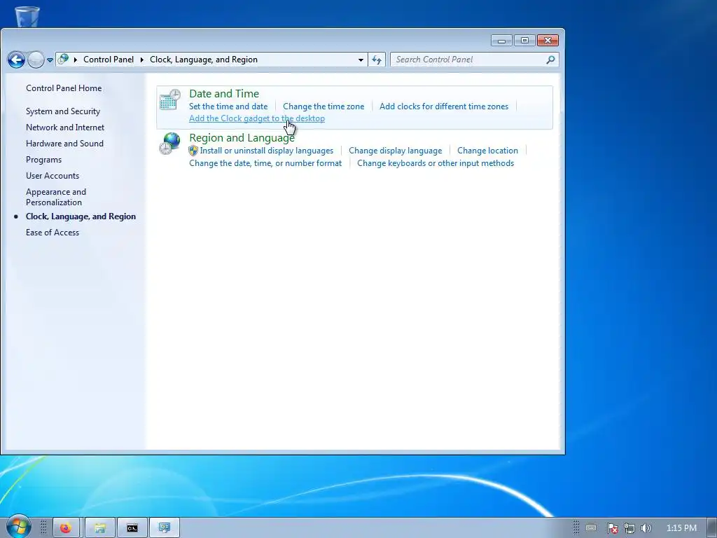
Task: Click the Date and Time calendar icon
Action: click(x=170, y=99)
